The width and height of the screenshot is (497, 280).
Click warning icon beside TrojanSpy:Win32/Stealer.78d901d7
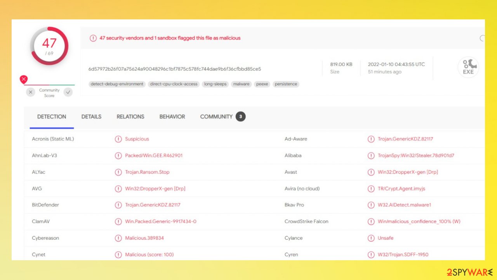click(371, 156)
